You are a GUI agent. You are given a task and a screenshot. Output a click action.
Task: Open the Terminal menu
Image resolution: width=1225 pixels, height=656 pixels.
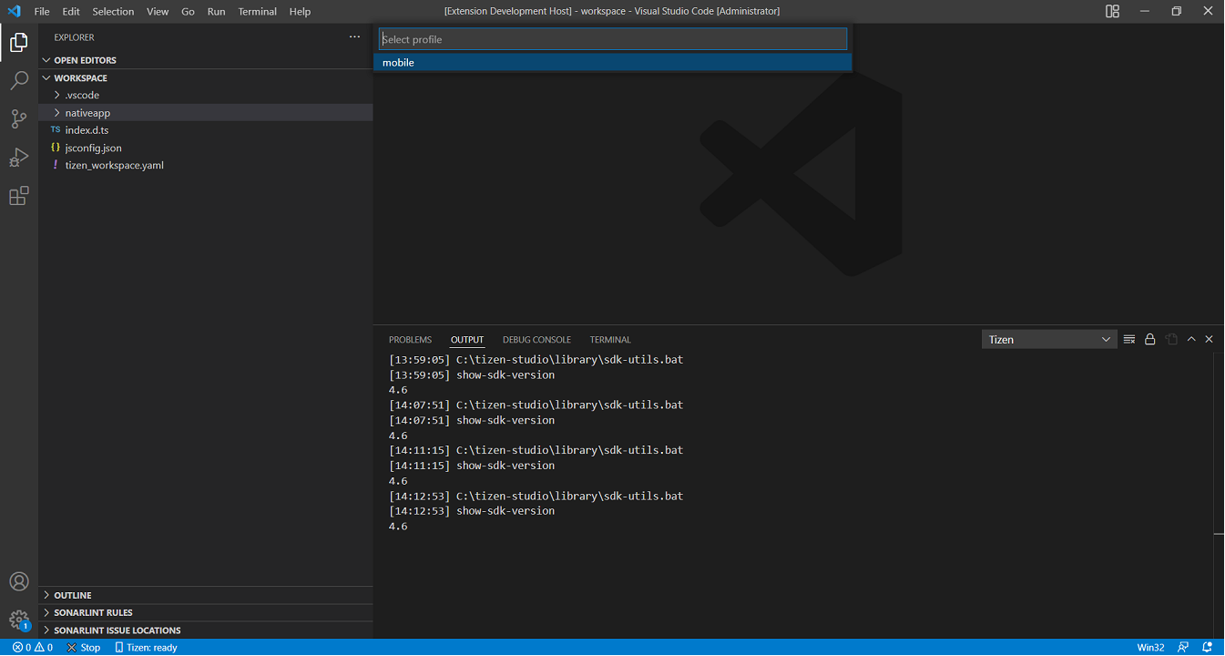pyautogui.click(x=257, y=12)
